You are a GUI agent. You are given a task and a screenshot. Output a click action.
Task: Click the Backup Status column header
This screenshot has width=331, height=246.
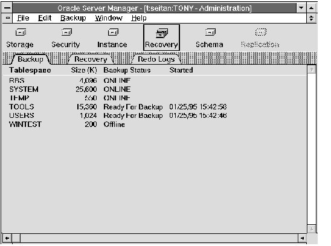point(127,70)
